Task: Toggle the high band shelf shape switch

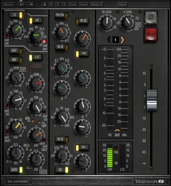Action: point(82,54)
